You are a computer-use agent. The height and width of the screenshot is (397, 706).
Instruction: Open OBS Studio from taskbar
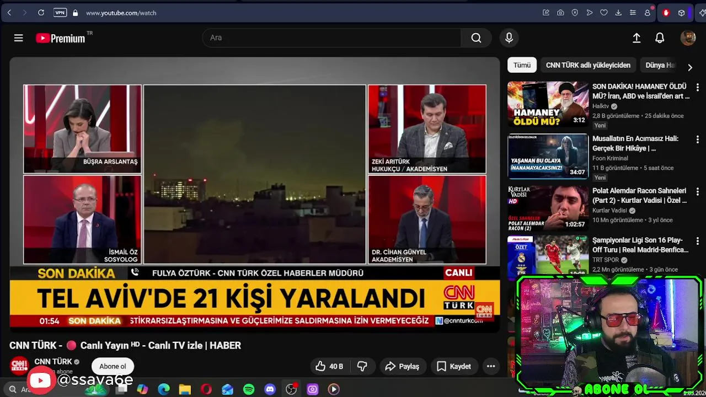tap(291, 389)
